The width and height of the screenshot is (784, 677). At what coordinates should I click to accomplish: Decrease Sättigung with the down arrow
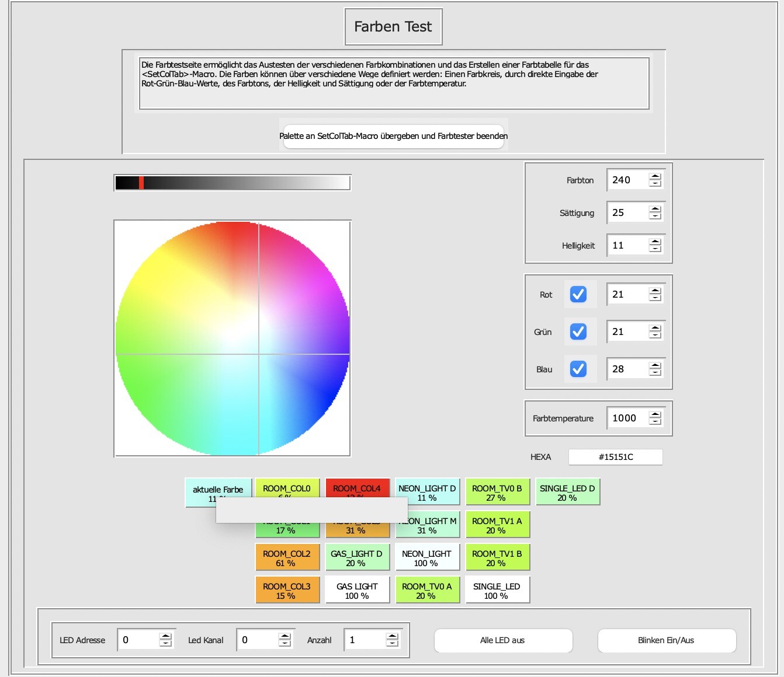[x=655, y=216]
